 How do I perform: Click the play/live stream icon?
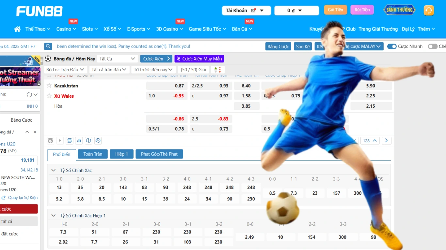[60, 140]
